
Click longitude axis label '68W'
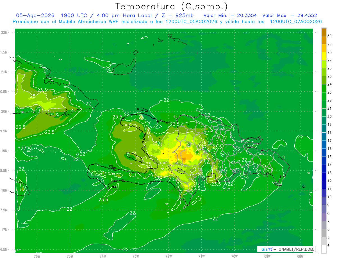tap(300, 256)
